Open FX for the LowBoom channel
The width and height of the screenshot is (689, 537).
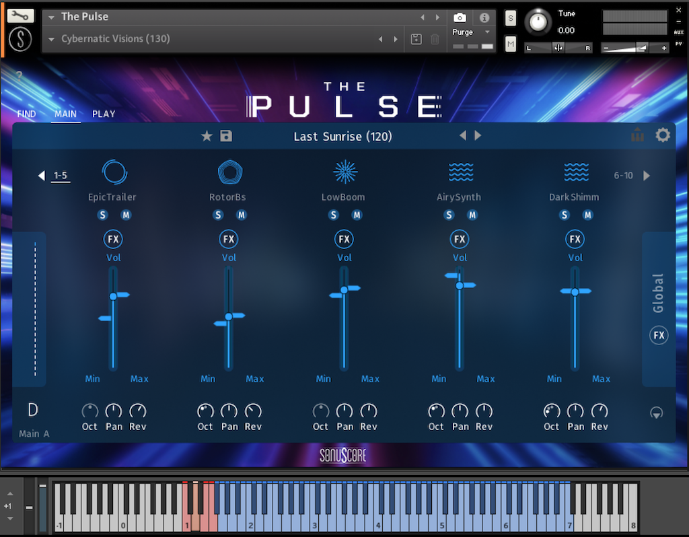pyautogui.click(x=344, y=239)
